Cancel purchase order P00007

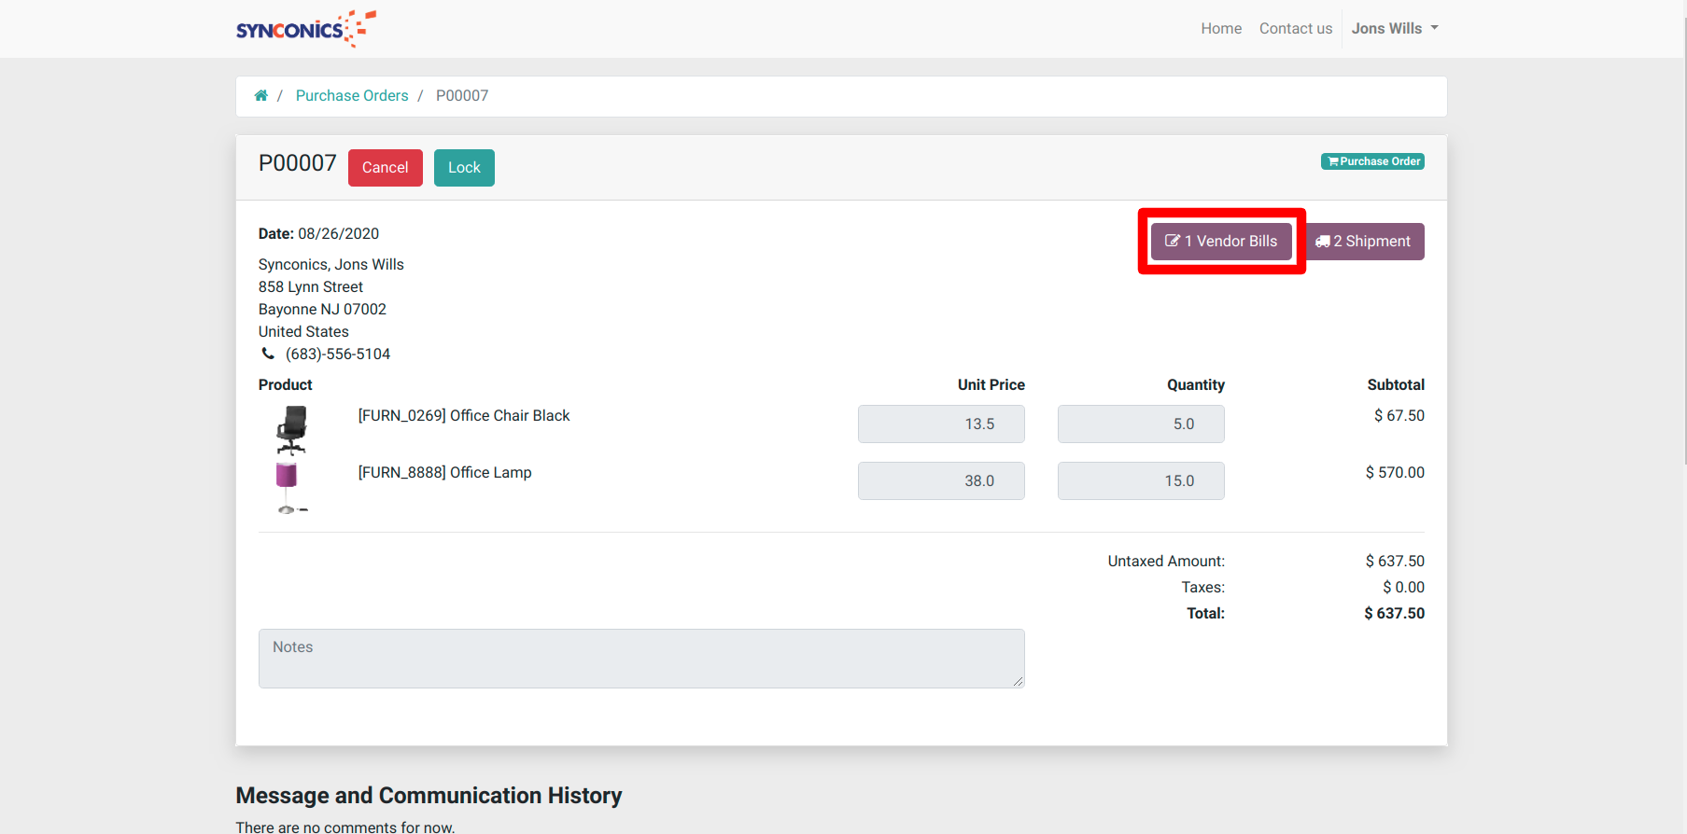tap(386, 168)
